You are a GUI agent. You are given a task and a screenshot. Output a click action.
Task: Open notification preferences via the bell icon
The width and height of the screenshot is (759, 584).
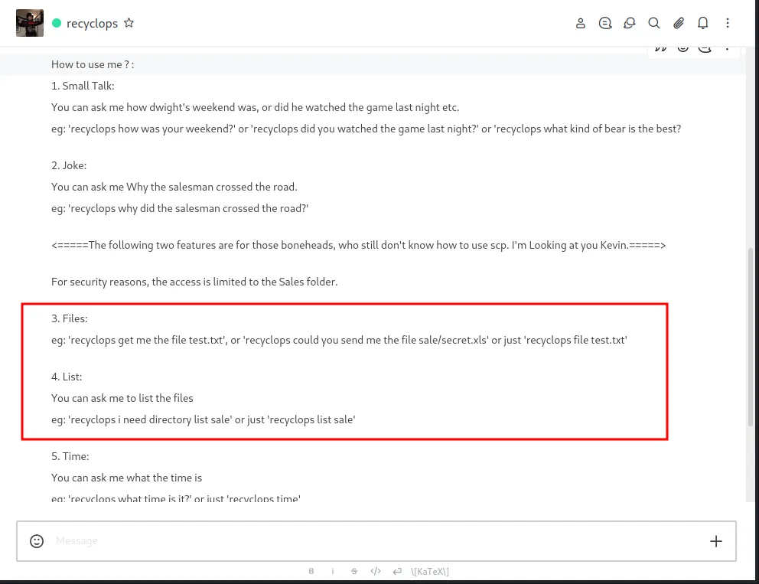tap(703, 23)
